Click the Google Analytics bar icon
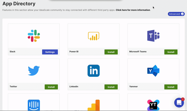Screen dimensions: 187x111 point(93,105)
